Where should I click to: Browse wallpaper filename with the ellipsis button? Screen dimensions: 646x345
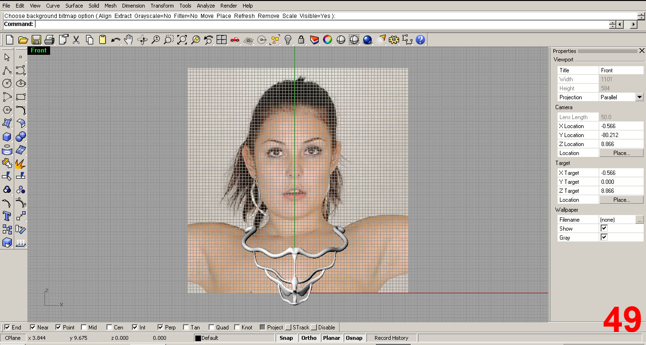coord(639,220)
